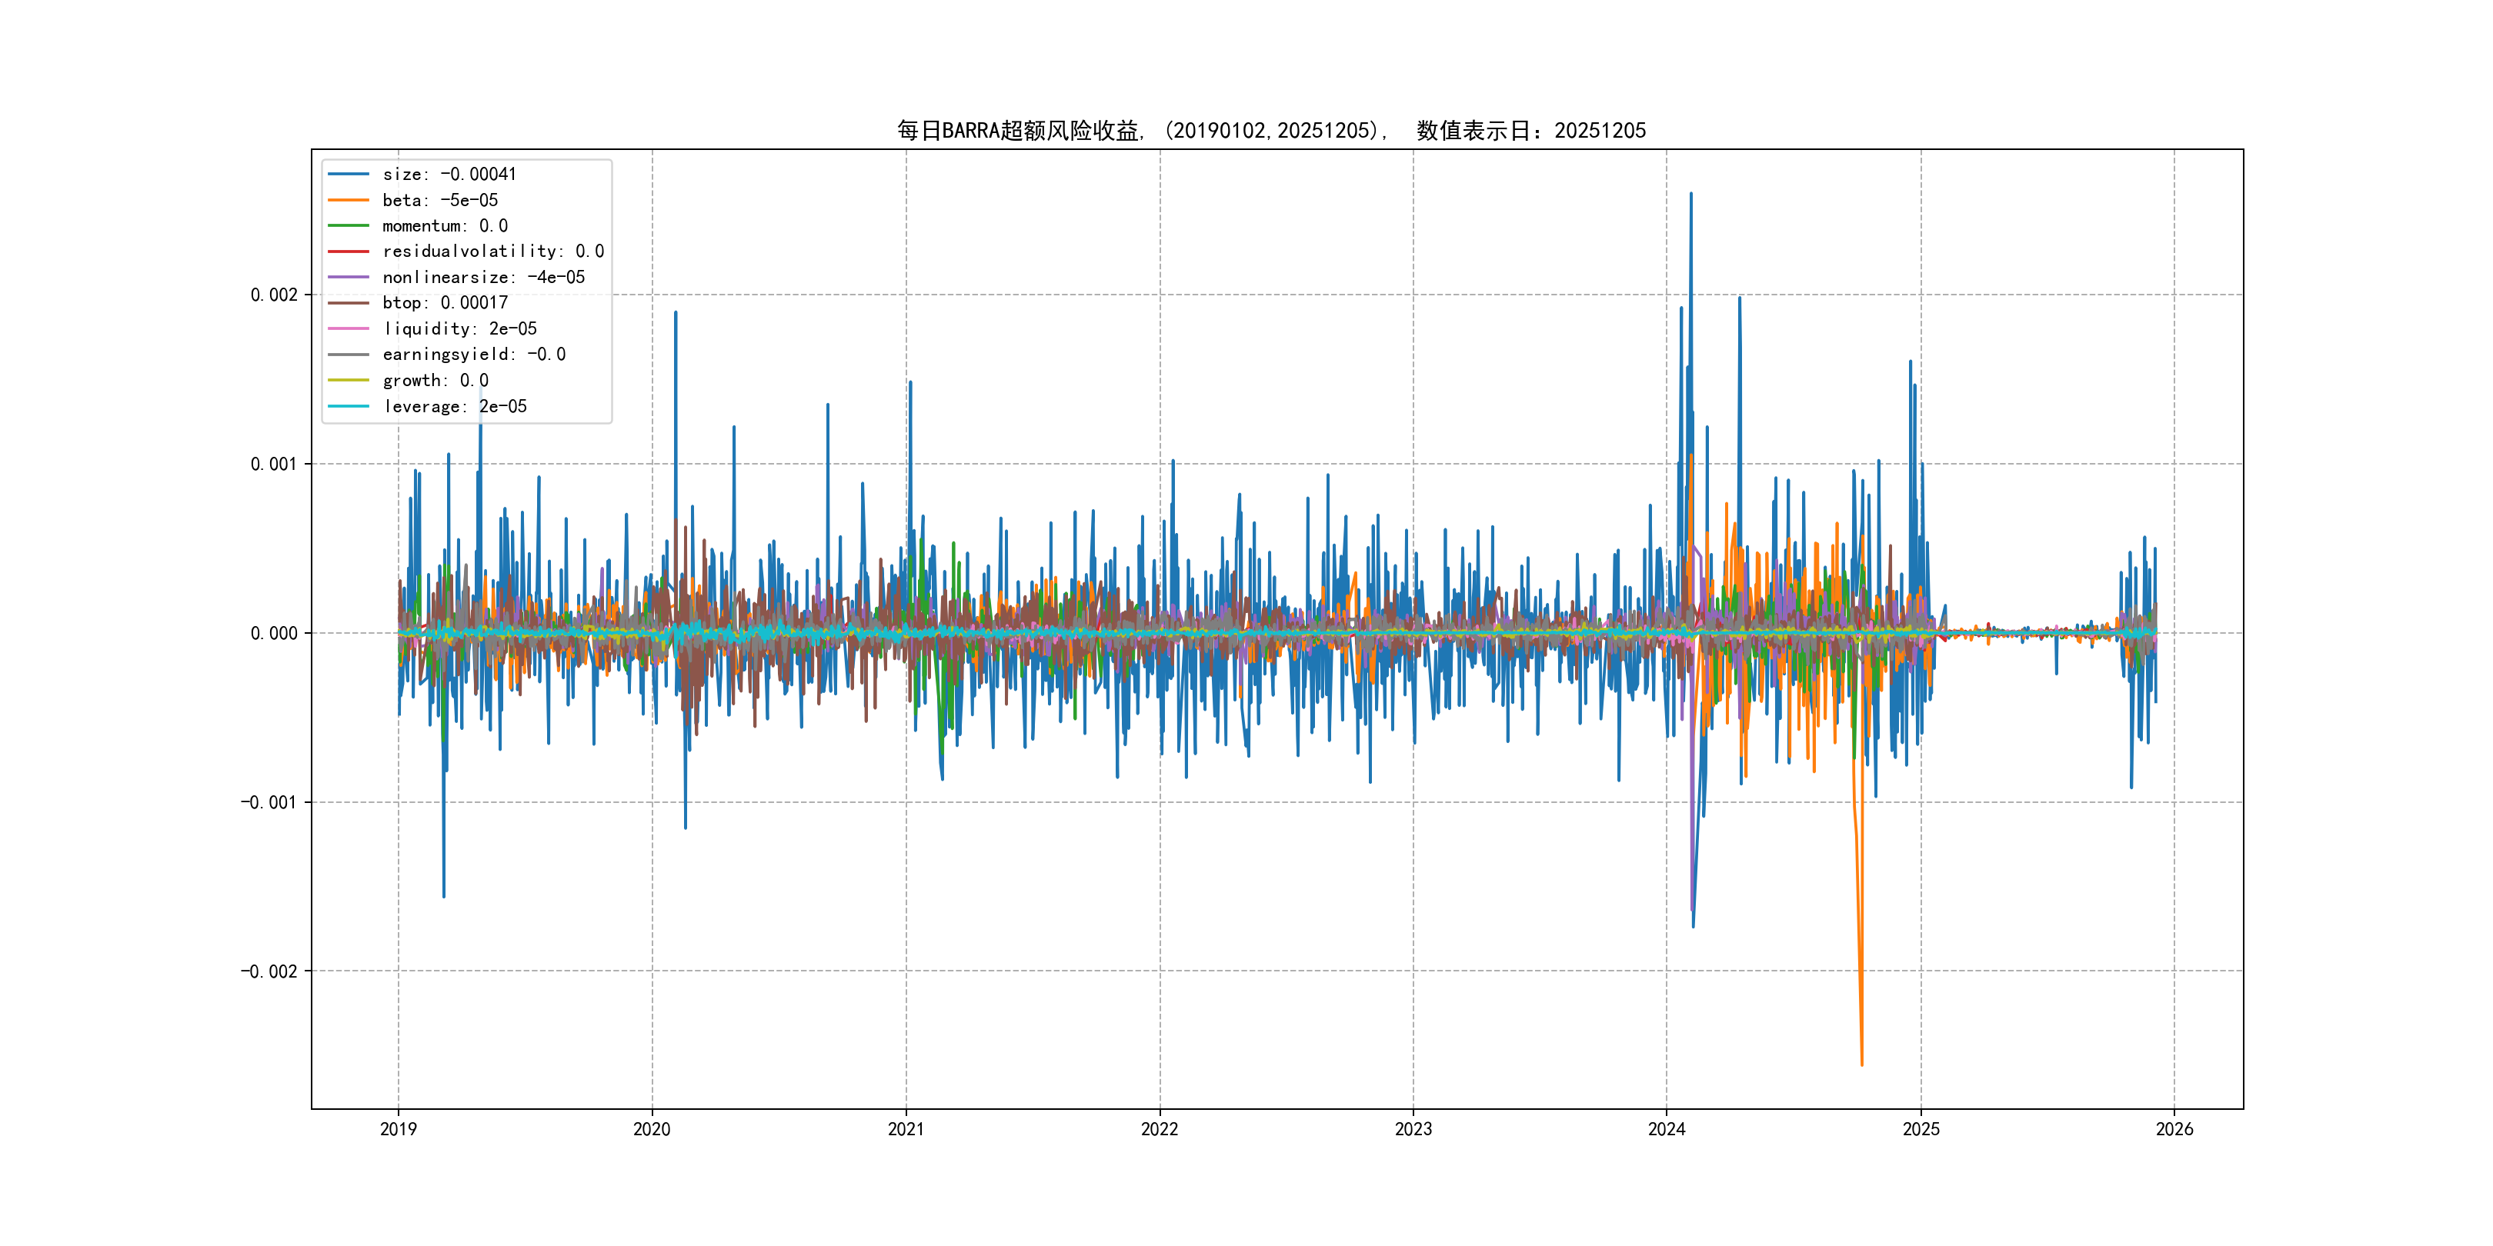Select the 'size: -0.00041' legend label
The height and width of the screenshot is (1246, 2493).
point(449,174)
